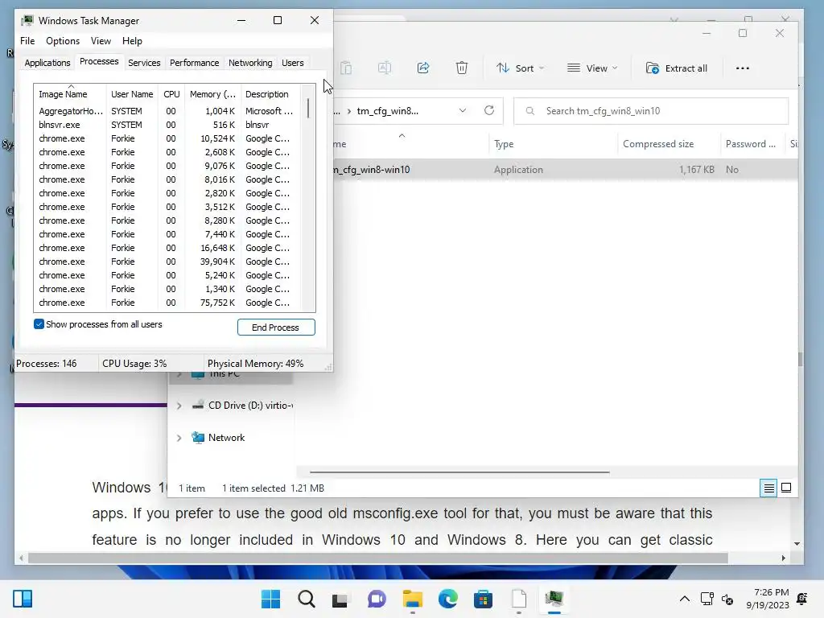Click the browser page horizontal scrollbar

pos(378,558)
